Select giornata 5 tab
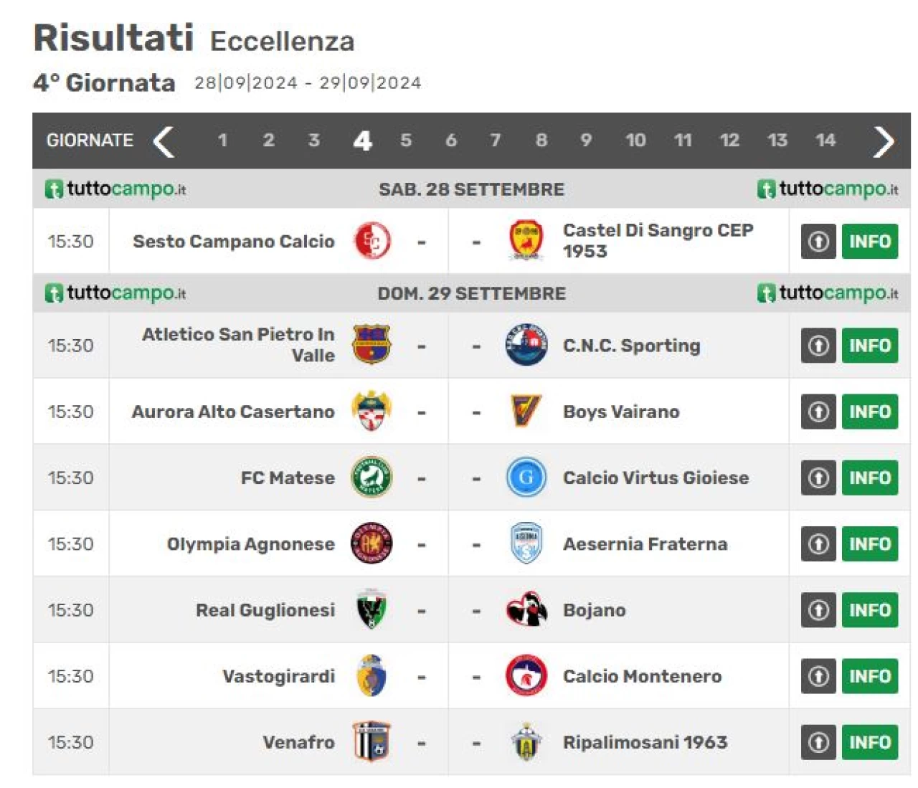The height and width of the screenshot is (788, 918). pyautogui.click(x=406, y=141)
